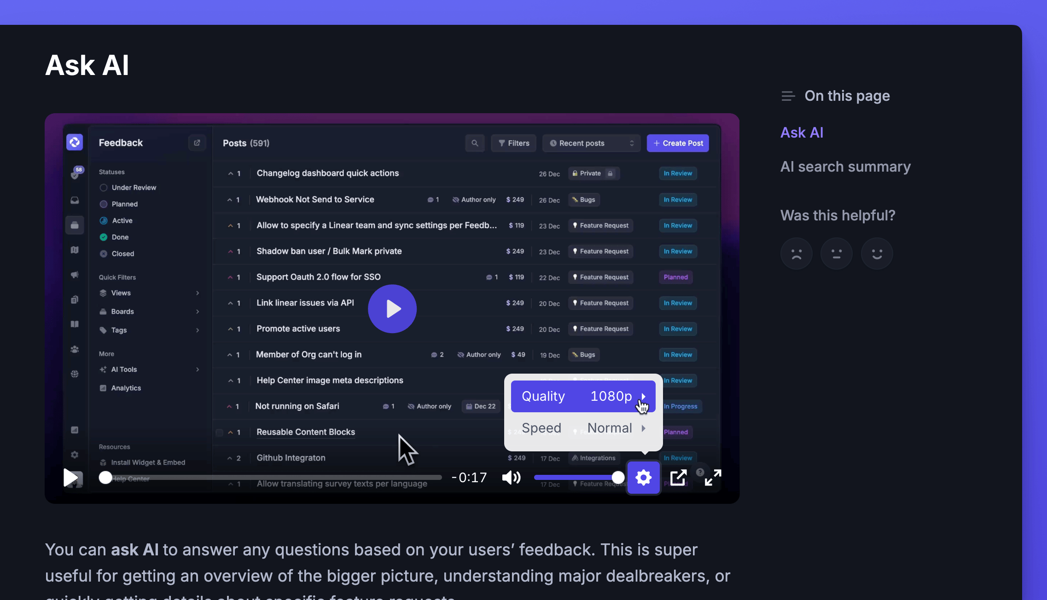Click the Dec 22 date chip on Safari row
1047x600 pixels.
point(481,406)
